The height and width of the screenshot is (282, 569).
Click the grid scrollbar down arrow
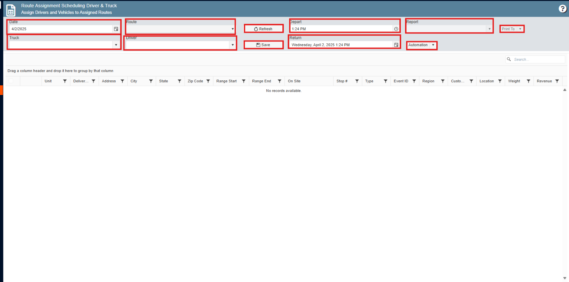coord(565,278)
